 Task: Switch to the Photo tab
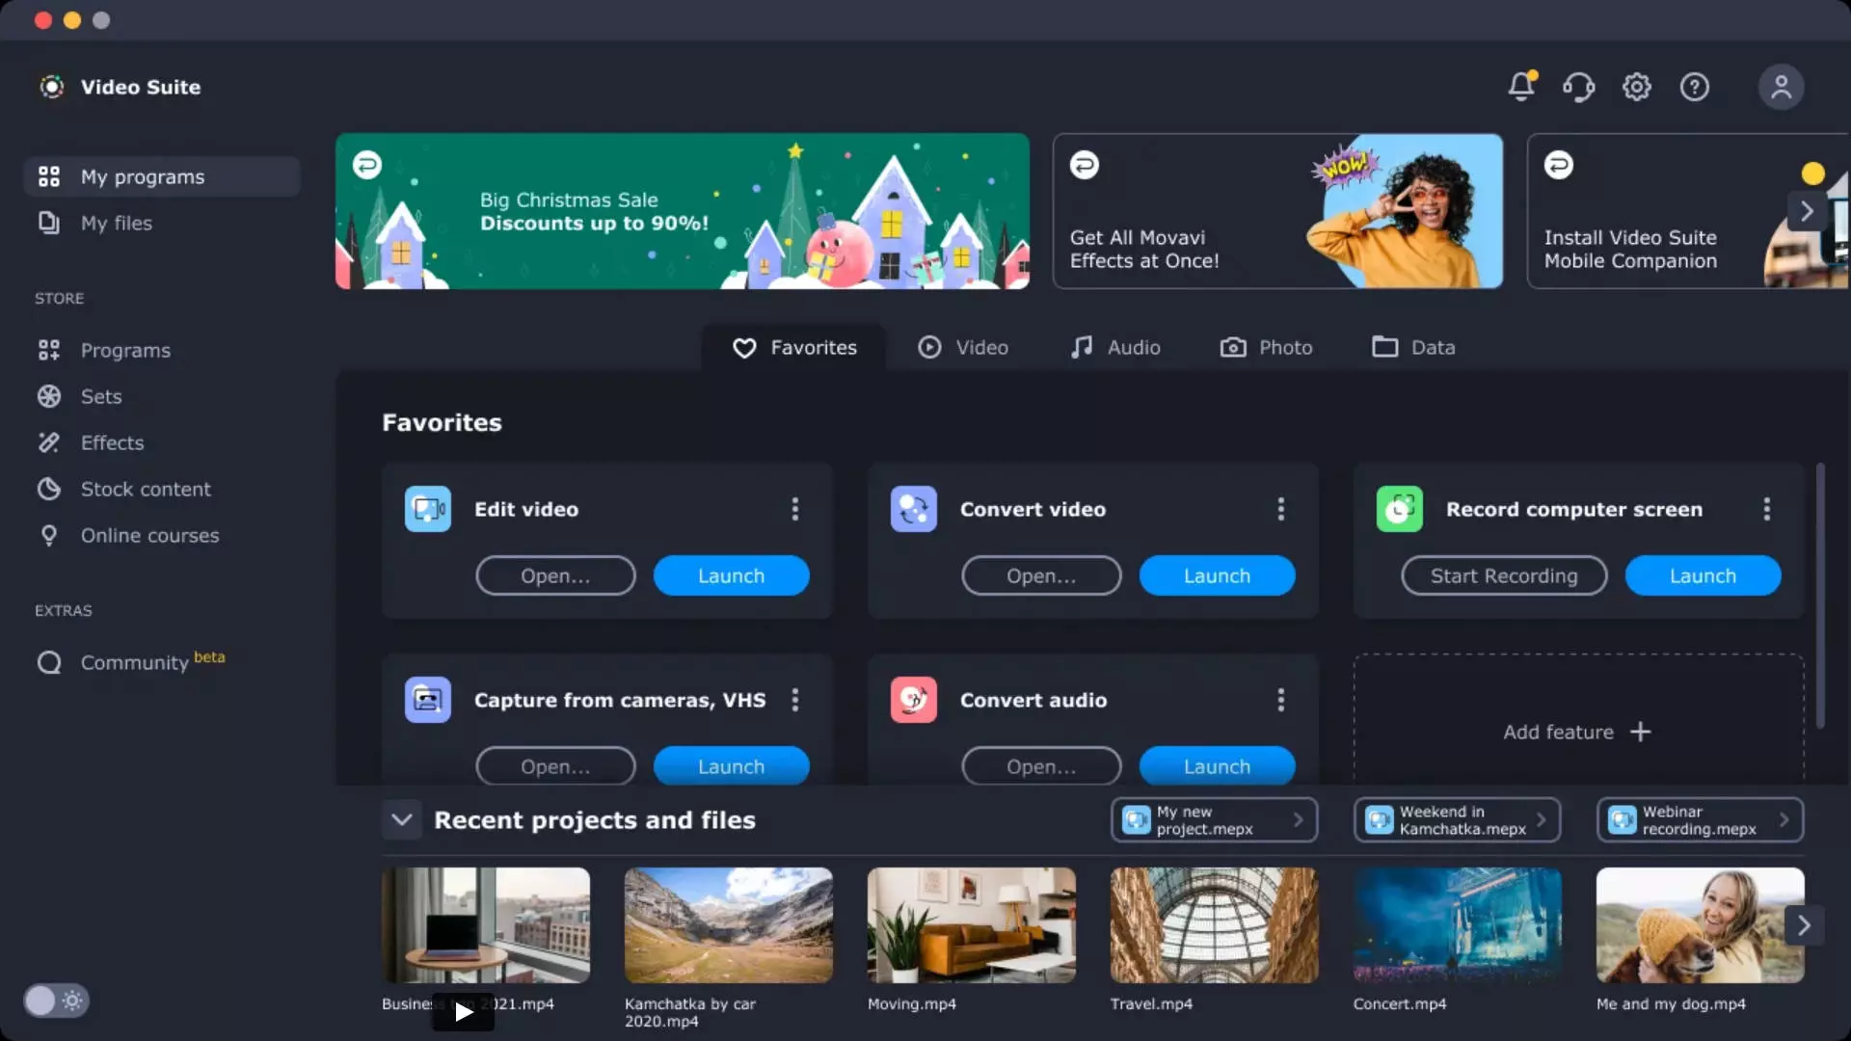[x=1266, y=347]
